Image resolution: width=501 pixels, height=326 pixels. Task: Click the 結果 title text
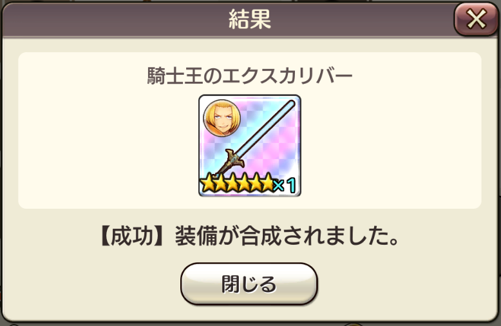250,19
